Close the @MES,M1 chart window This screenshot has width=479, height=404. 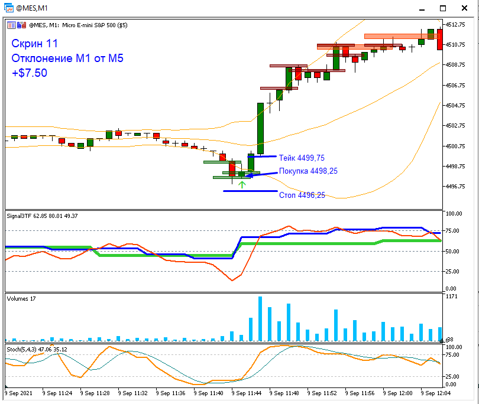point(464,8)
